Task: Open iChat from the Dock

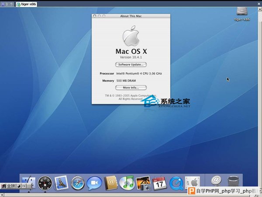Action: pos(94,183)
